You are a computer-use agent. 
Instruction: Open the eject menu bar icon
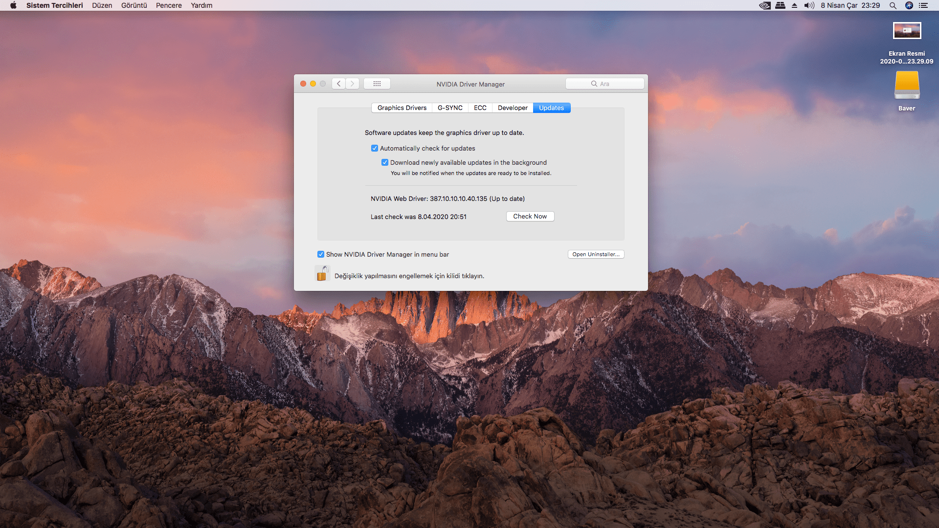pyautogui.click(x=794, y=5)
